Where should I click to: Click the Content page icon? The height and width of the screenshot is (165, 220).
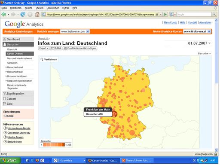click(x=4, y=99)
